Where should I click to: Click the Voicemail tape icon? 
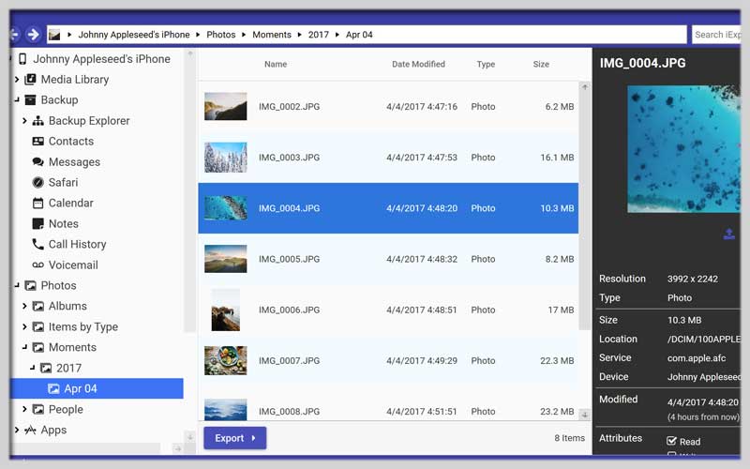[37, 265]
